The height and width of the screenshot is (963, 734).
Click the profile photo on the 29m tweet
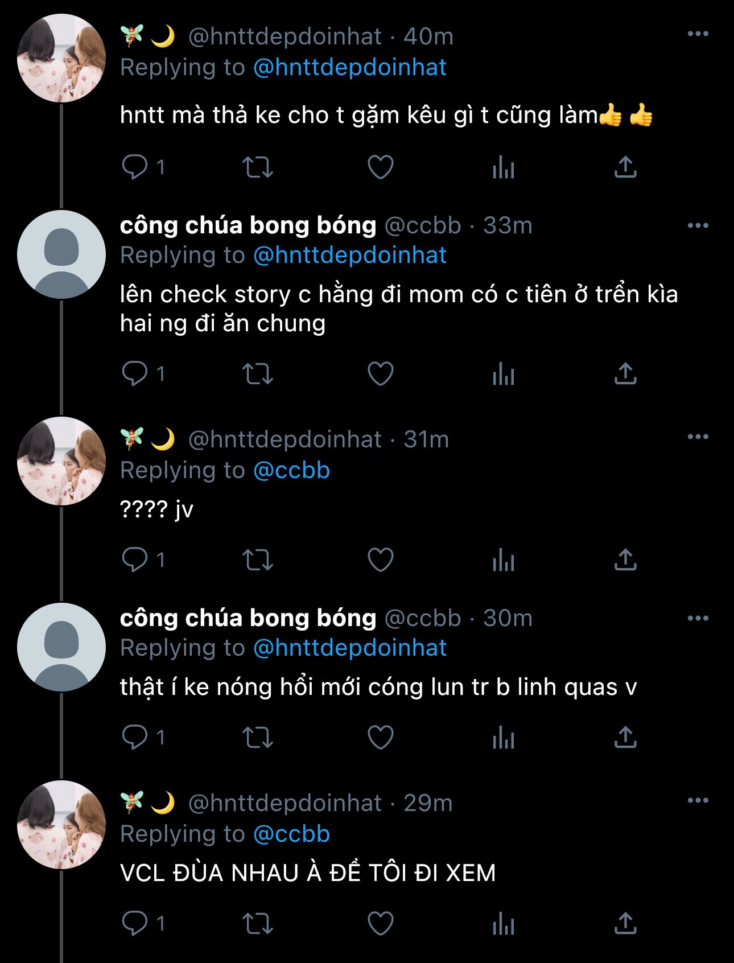click(61, 825)
